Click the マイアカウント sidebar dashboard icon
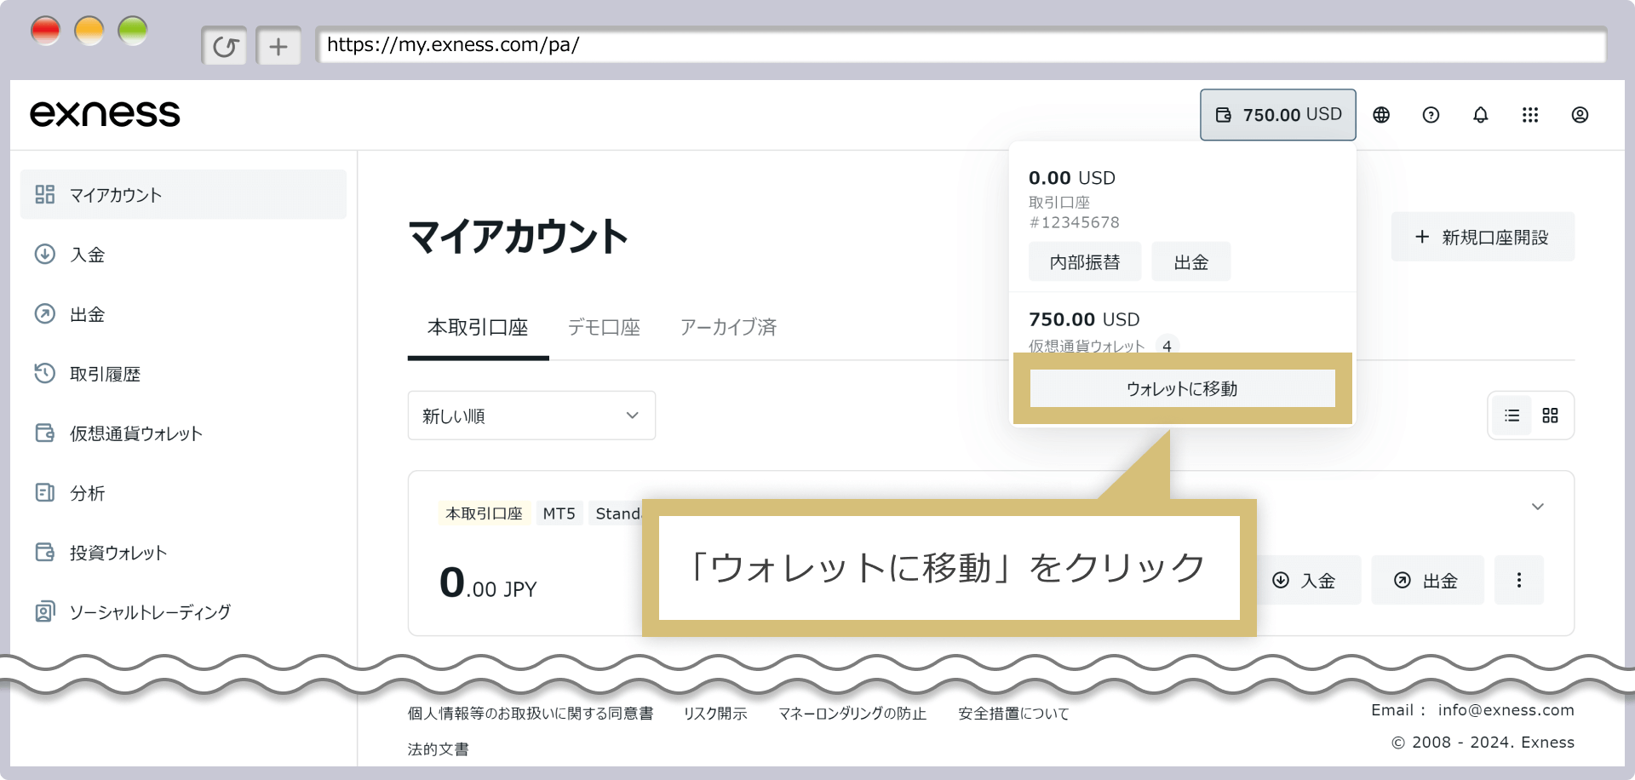1635x780 pixels. [x=45, y=194]
